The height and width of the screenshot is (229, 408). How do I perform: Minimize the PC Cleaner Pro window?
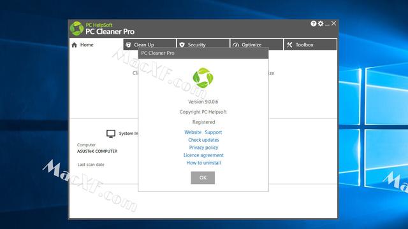click(x=327, y=24)
